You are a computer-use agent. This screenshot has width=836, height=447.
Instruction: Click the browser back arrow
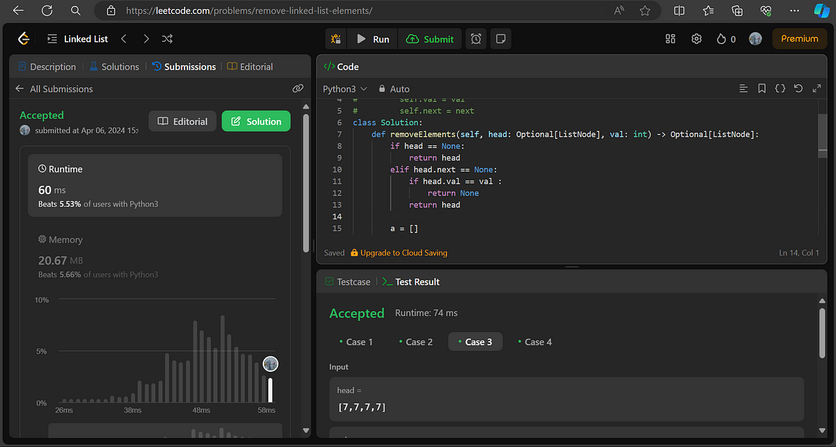(x=17, y=10)
